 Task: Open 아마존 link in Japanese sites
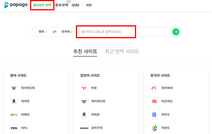(95, 114)
